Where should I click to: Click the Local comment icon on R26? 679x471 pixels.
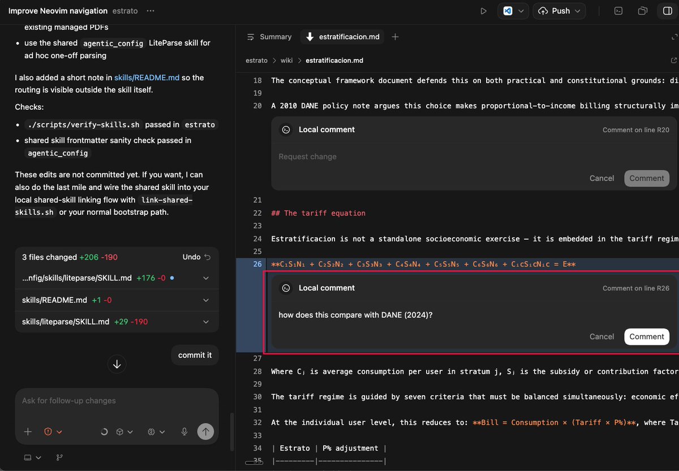[286, 288]
